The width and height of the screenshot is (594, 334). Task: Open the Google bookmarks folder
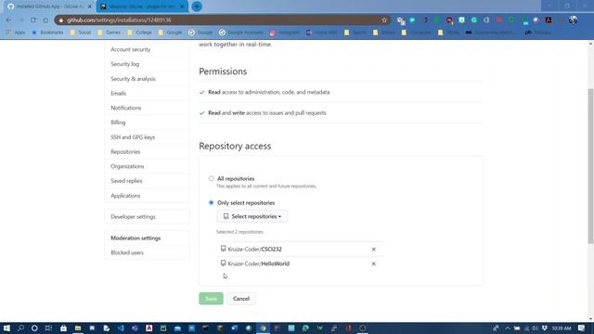(170, 32)
